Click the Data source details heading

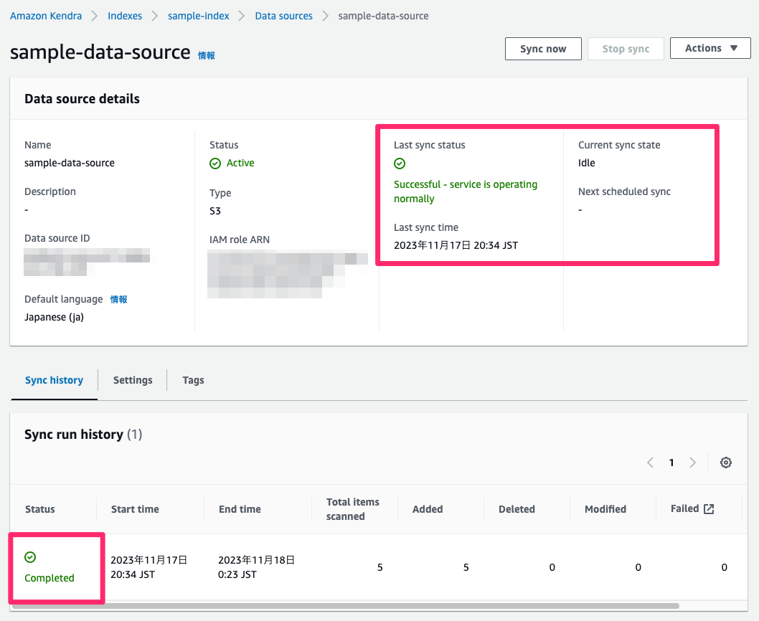[82, 99]
